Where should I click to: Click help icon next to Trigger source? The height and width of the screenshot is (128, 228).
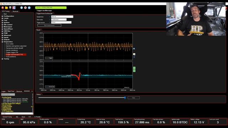[x=50, y=22]
